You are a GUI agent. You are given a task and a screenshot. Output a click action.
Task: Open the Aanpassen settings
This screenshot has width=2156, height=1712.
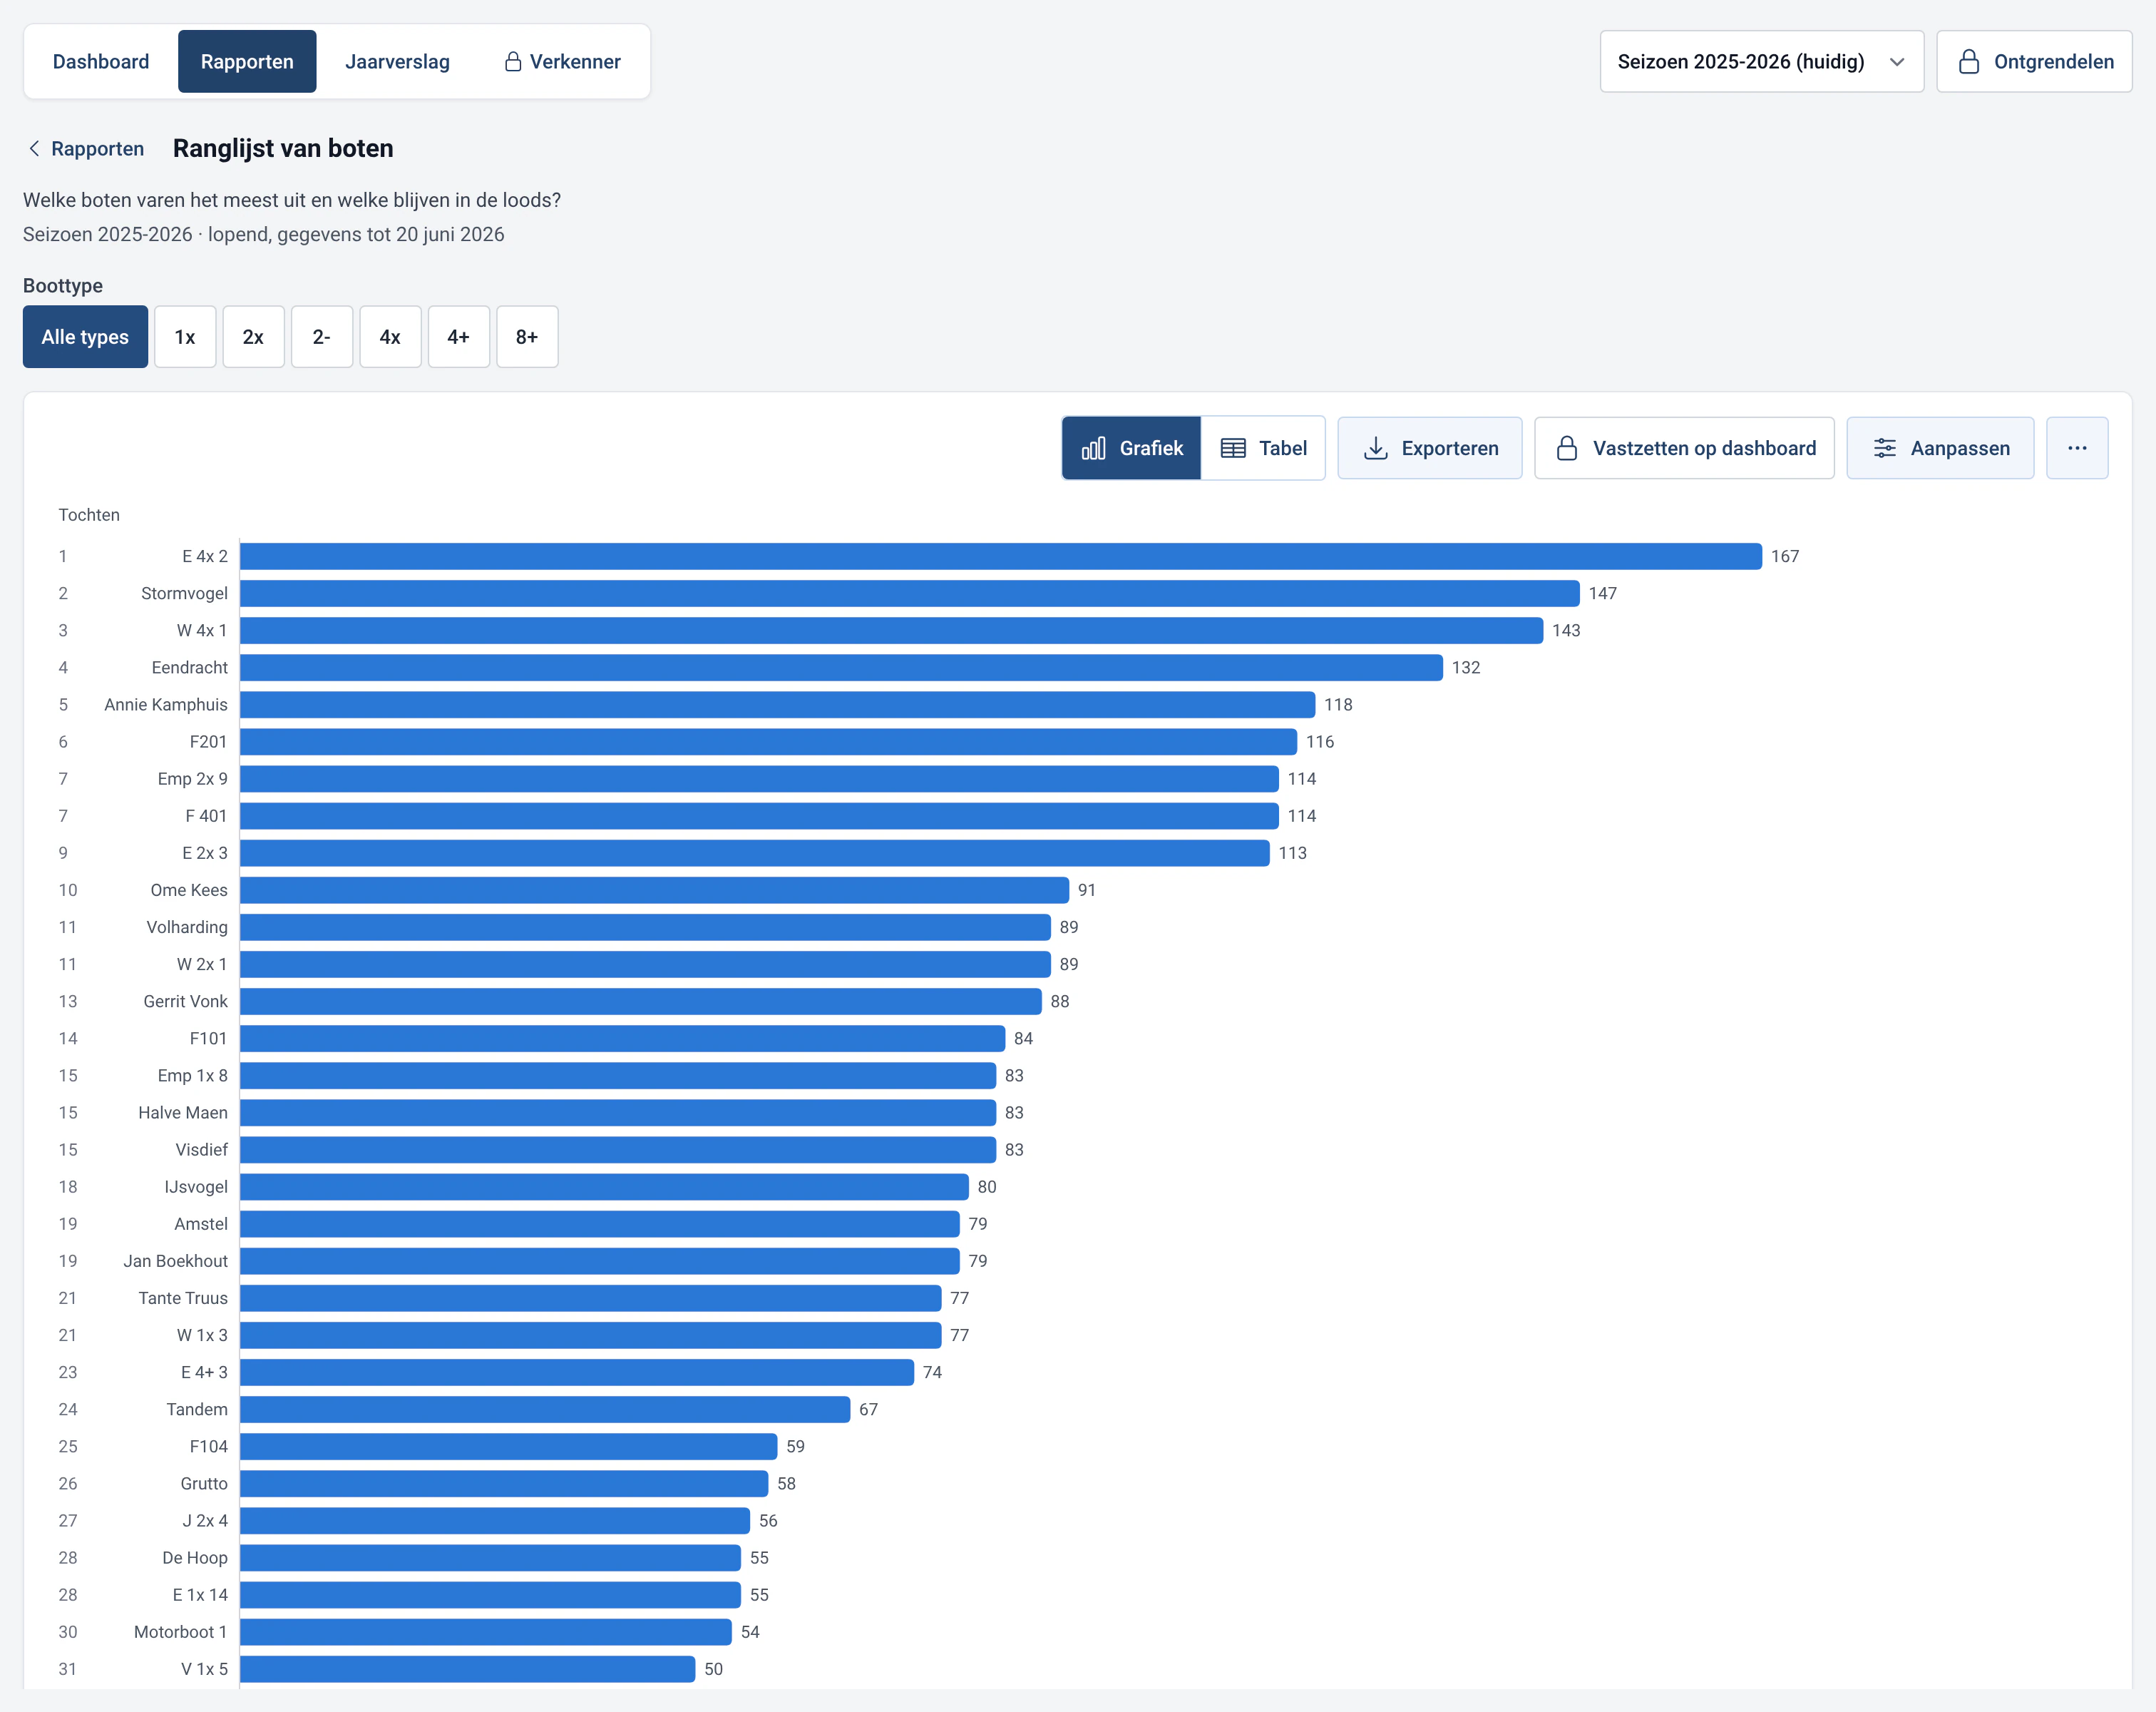tap(1940, 447)
